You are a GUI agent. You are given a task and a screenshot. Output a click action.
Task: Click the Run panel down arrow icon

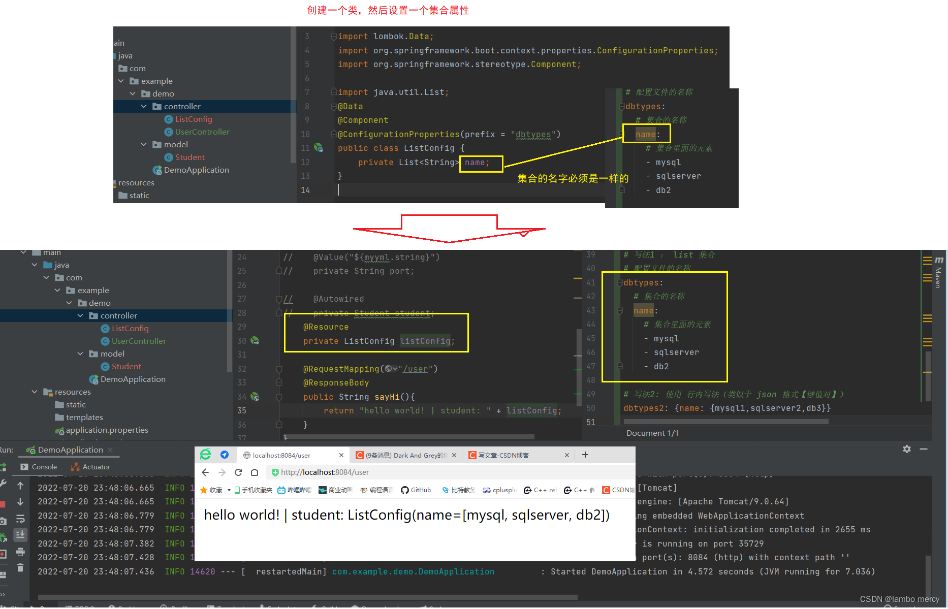[20, 502]
